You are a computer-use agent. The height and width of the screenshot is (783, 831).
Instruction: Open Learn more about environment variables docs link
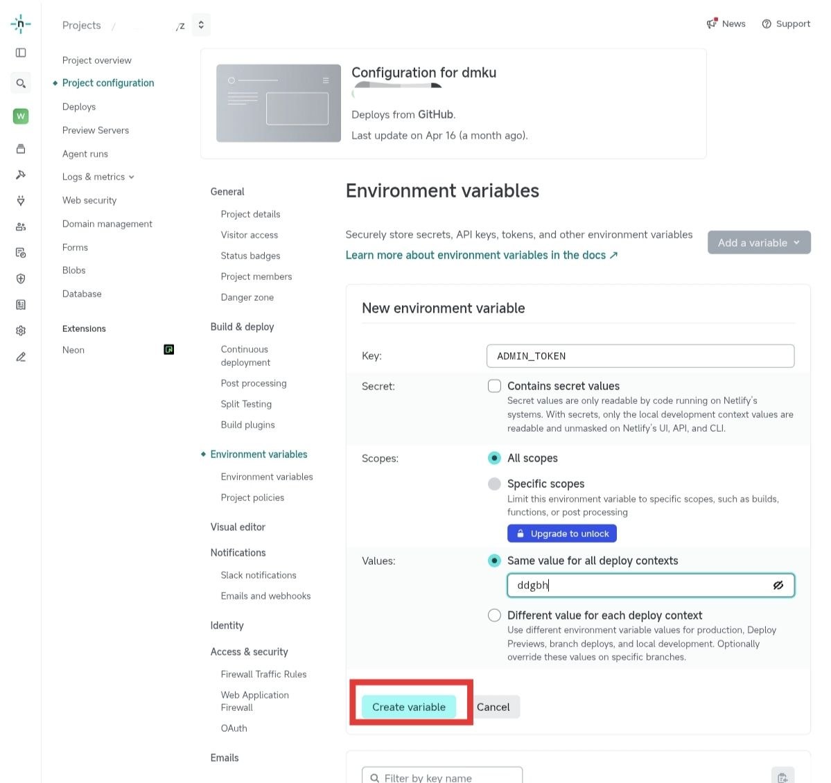click(481, 256)
